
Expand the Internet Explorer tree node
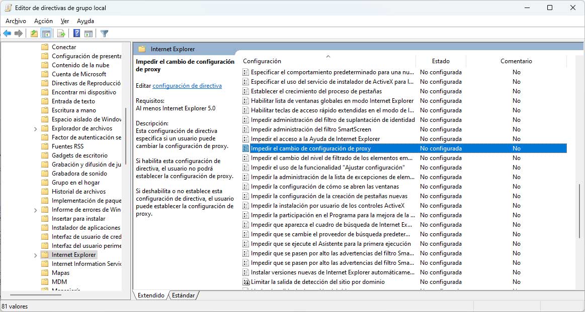click(x=35, y=255)
